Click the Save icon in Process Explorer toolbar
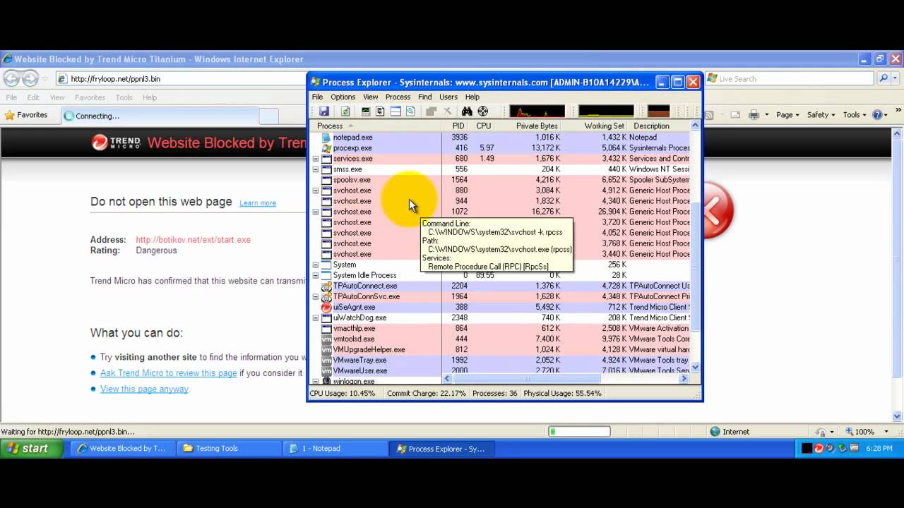The height and width of the screenshot is (508, 904). (x=323, y=111)
